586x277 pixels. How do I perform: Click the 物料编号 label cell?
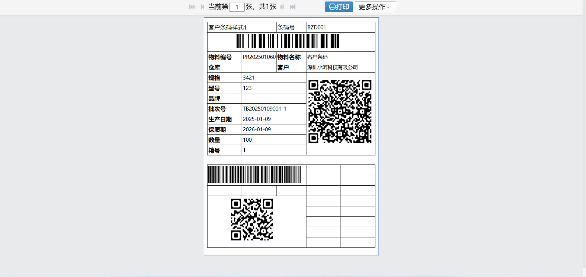225,57
